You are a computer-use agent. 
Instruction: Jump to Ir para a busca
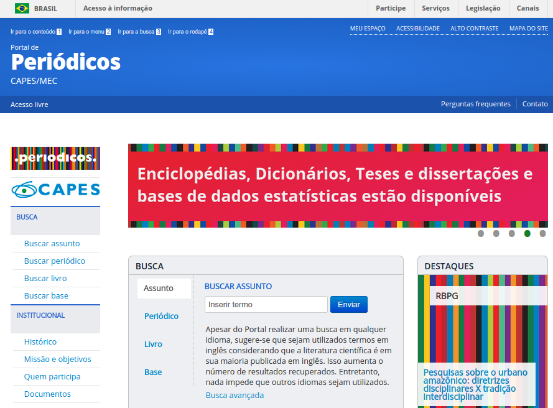pyautogui.click(x=139, y=32)
